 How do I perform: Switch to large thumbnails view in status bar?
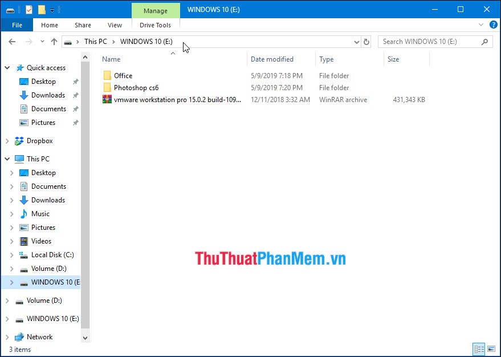pyautogui.click(x=491, y=349)
